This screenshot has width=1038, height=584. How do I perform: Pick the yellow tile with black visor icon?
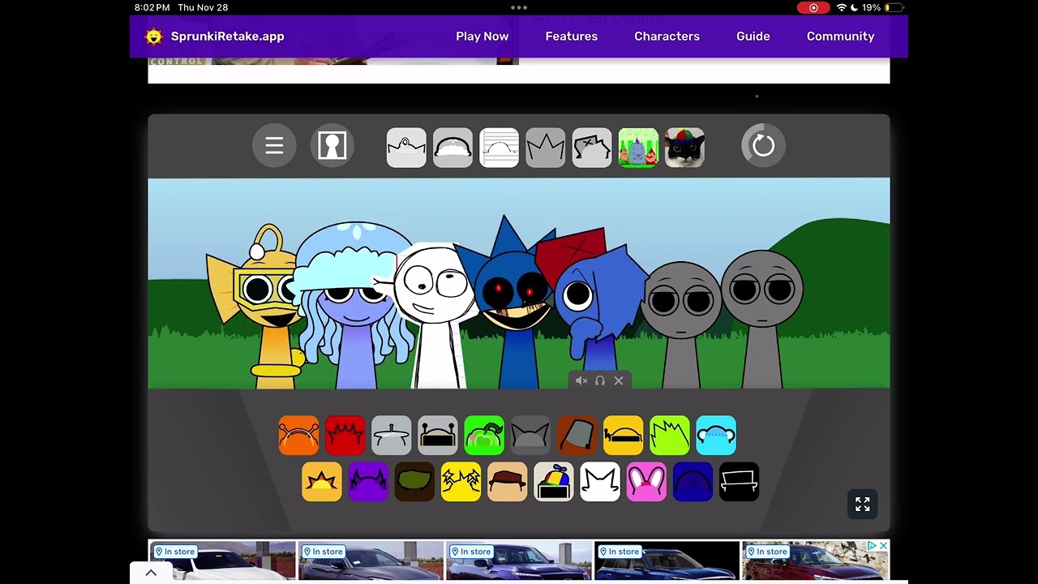coord(624,436)
